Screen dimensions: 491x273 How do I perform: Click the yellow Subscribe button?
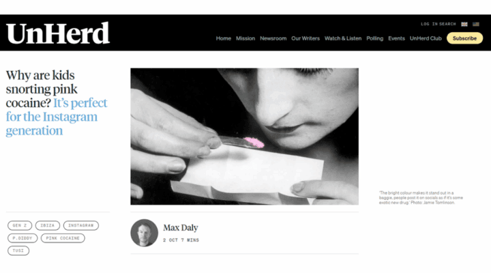[x=464, y=38]
